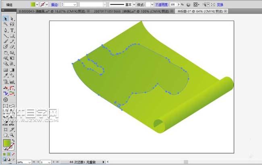Image resolution: width=262 pixels, height=165 pixels.
Task: Select the Hand tool
Action: tap(6, 135)
